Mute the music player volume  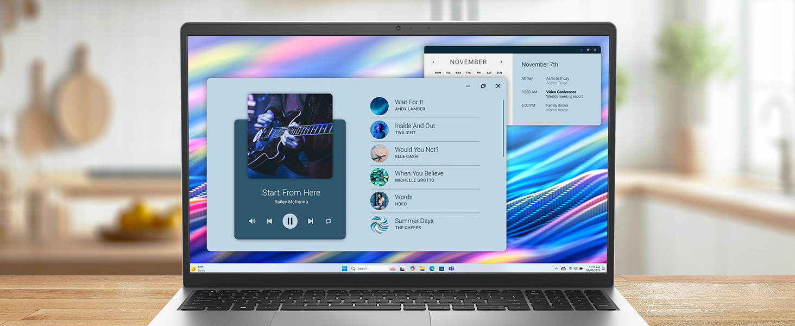(252, 221)
